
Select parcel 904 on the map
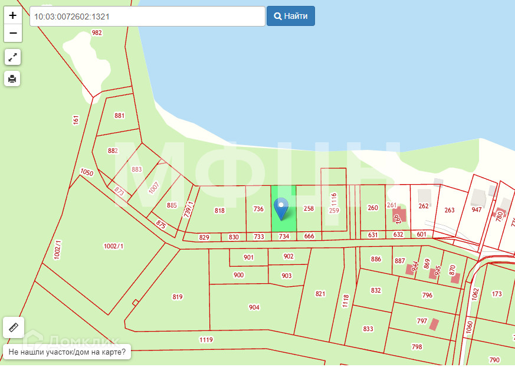pos(254,307)
